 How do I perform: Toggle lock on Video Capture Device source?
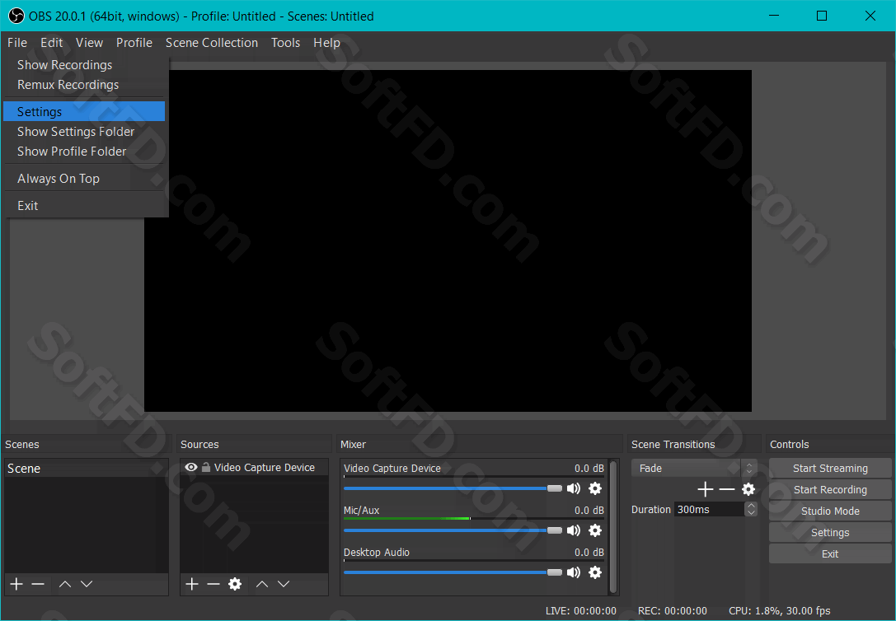[x=206, y=467]
